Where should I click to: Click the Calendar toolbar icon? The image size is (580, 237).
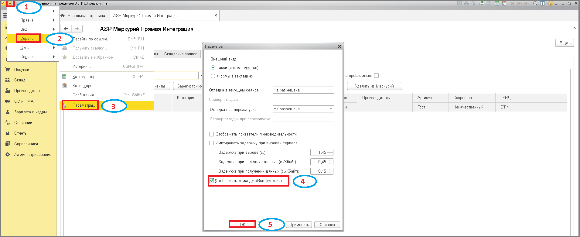tap(504, 3)
